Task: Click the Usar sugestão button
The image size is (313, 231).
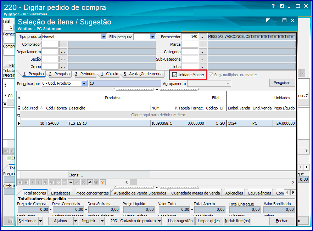Action: (180, 221)
